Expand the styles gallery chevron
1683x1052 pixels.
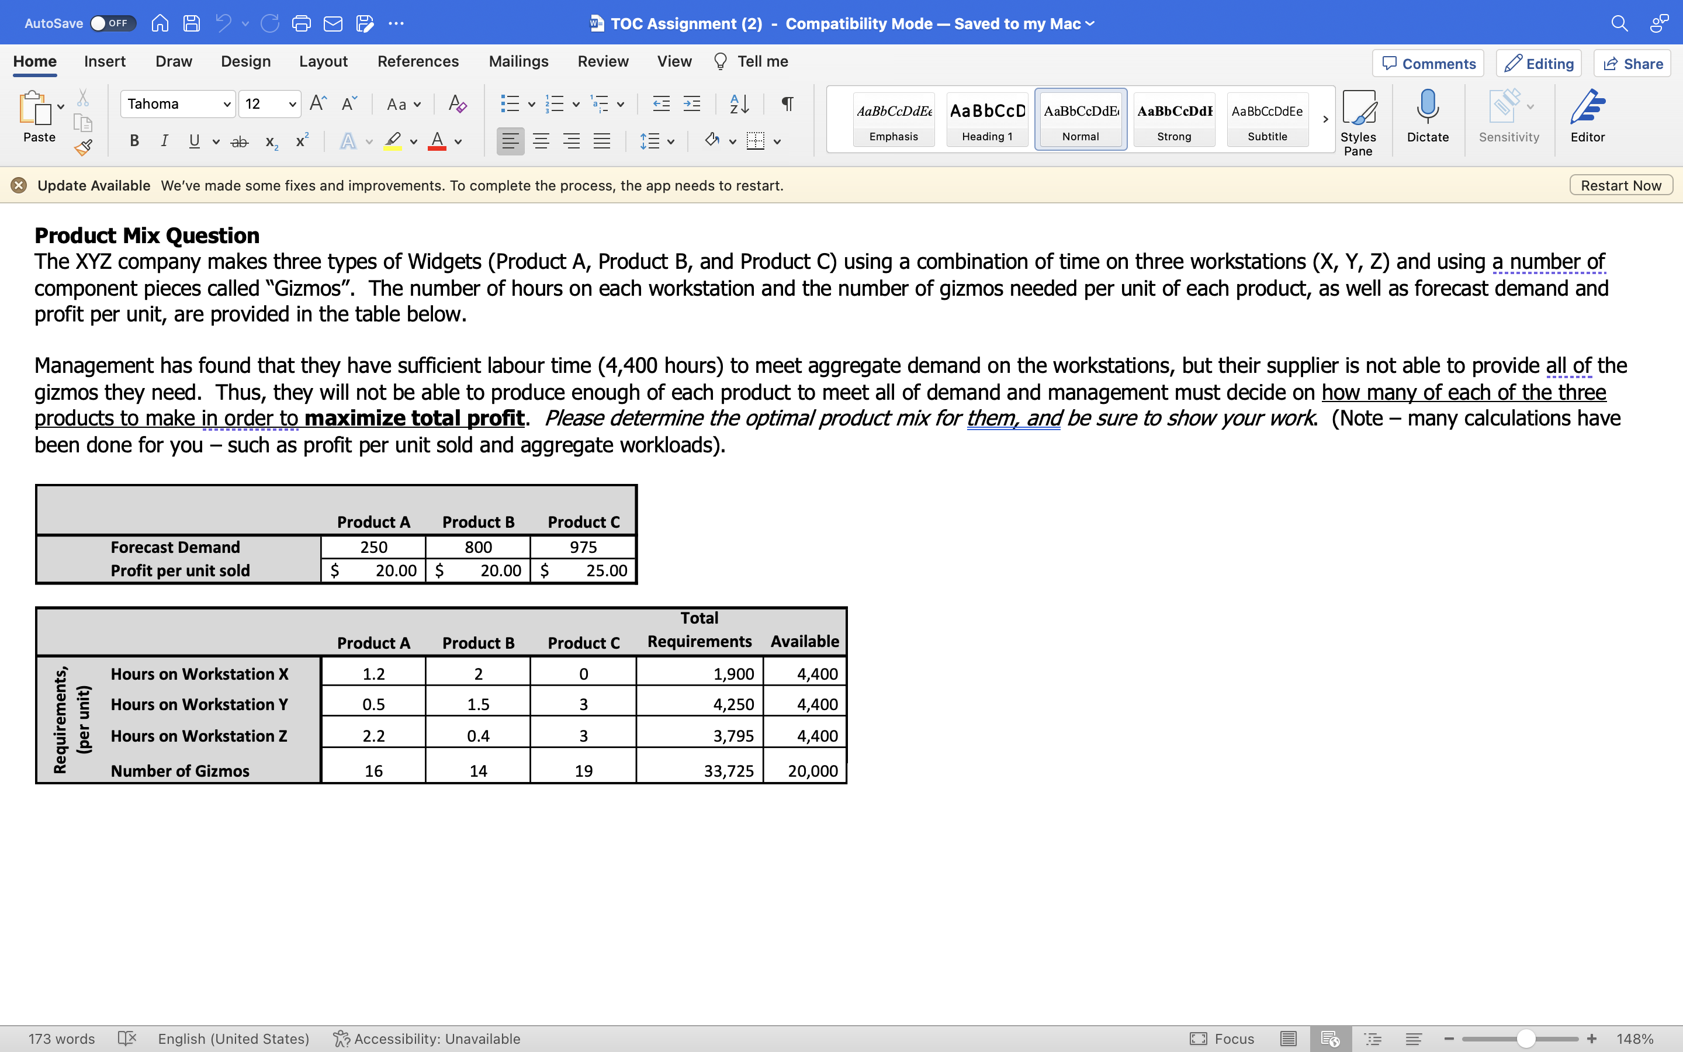point(1325,119)
